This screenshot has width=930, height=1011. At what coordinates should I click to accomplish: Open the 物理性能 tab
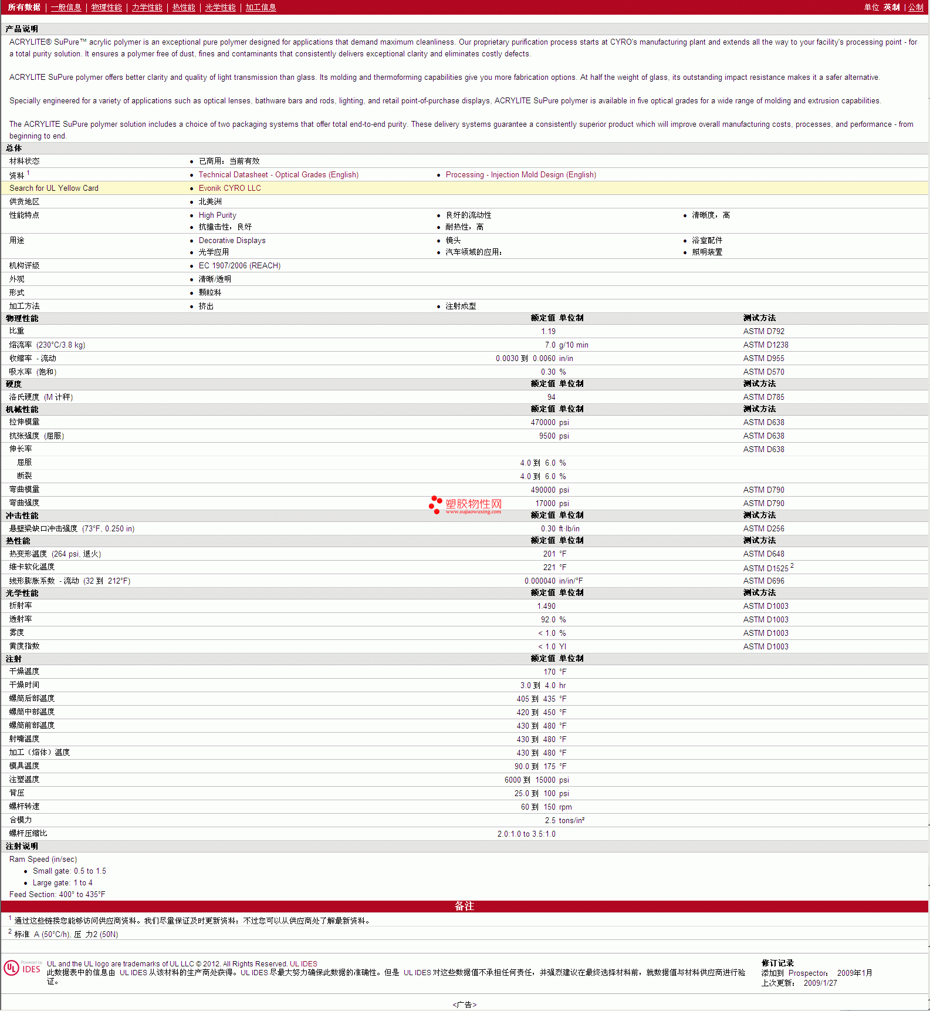coord(106,7)
